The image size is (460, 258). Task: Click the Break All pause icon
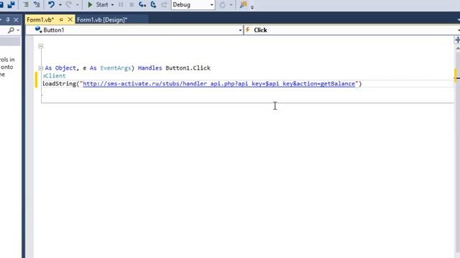pos(121,4)
